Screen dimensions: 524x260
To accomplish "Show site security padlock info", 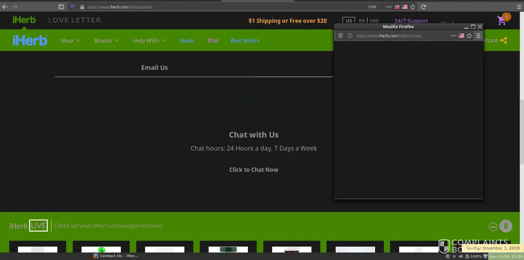I will click(82, 7).
